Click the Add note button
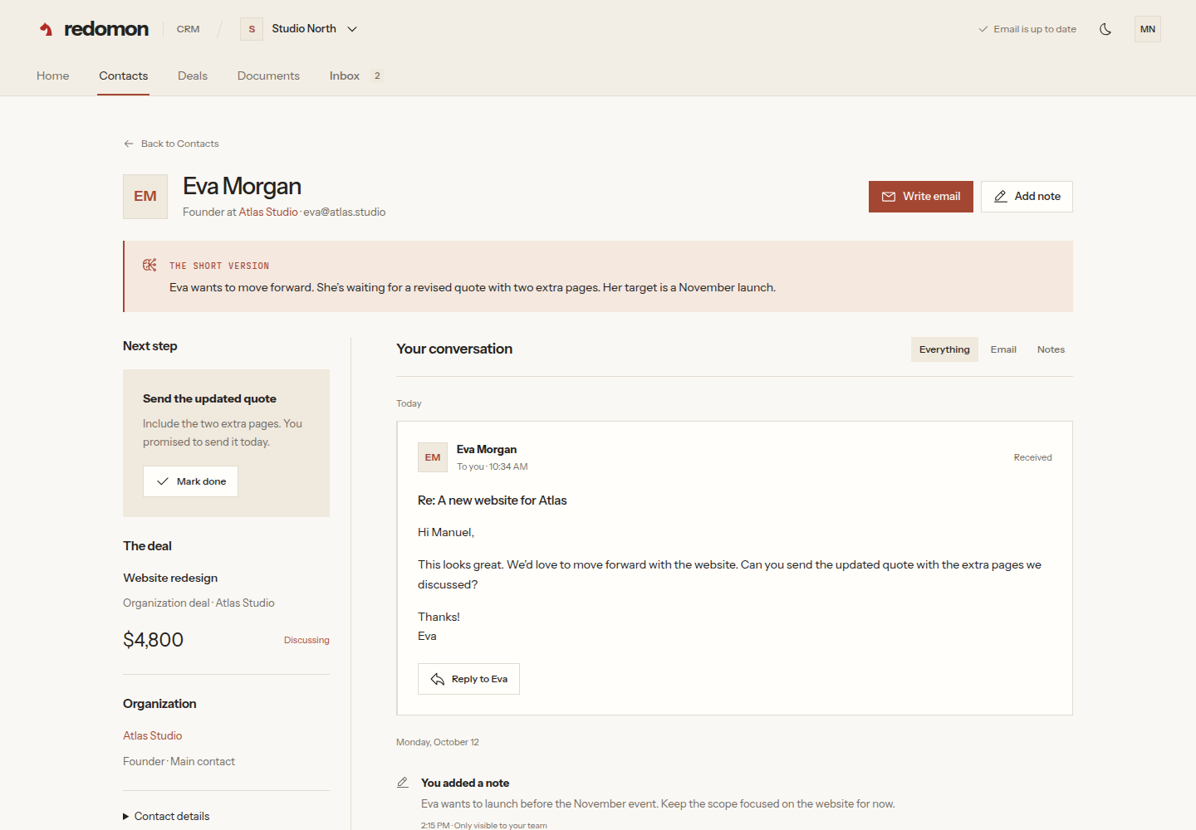 [x=1027, y=197]
